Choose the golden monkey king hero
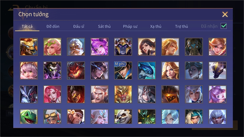The height and width of the screenshot is (137, 244). [x=123, y=94]
